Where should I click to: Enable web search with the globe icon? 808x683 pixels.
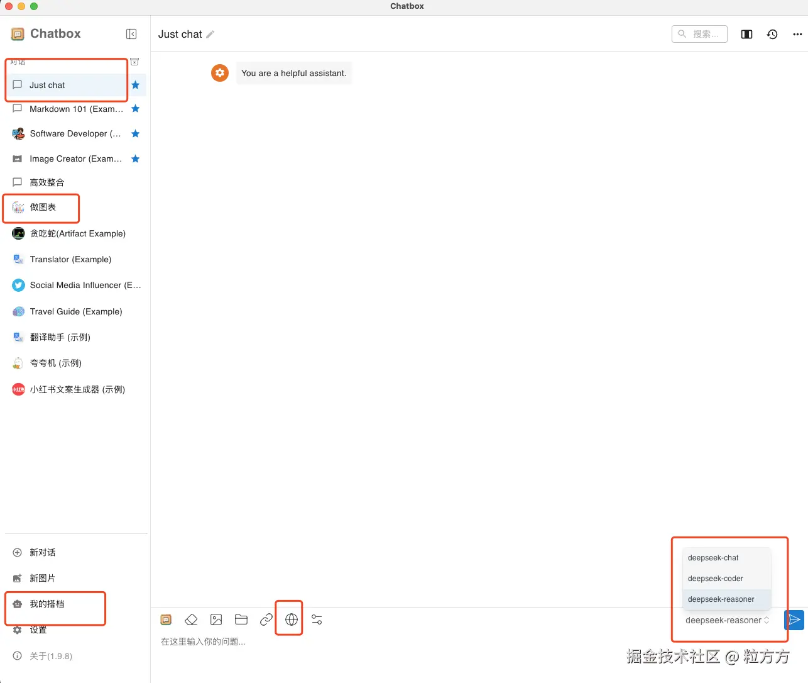click(x=292, y=620)
